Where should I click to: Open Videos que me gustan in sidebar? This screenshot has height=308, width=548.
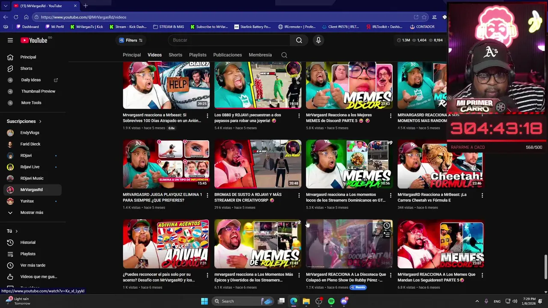pos(33,277)
